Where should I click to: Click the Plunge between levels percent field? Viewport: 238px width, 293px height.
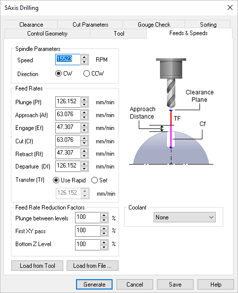tap(87, 218)
